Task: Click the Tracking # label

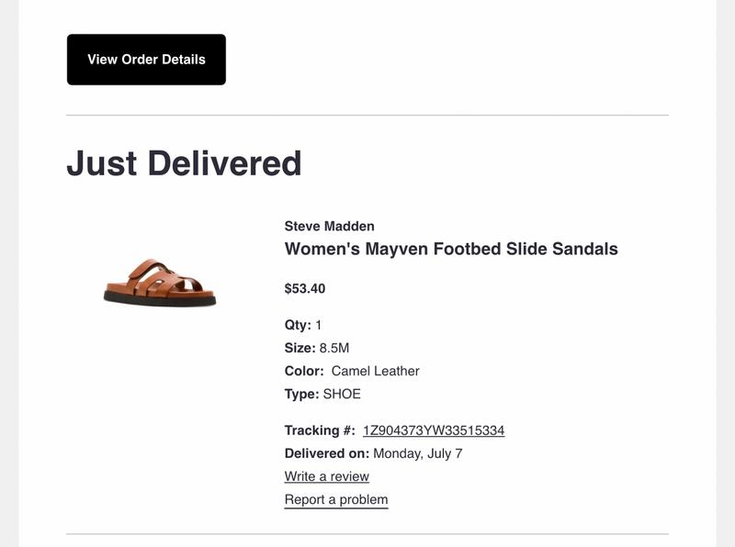Action: point(320,430)
